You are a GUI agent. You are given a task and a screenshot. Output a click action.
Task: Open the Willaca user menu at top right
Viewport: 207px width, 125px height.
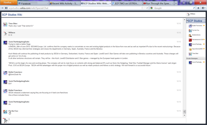(x=196, y=15)
